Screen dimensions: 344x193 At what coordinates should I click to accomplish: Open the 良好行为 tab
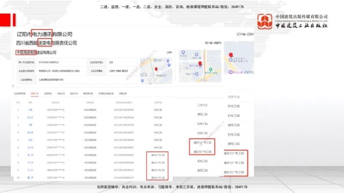[x=74, y=93]
